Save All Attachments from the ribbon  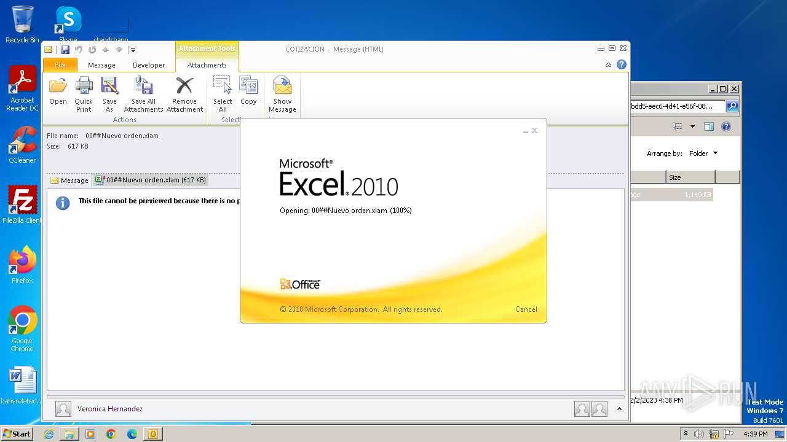coord(143,94)
